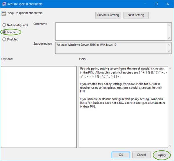174x161 pixels.
Task: Click the empty Options pane
Action: [39, 107]
